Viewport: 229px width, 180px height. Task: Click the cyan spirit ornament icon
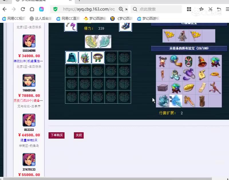[x=105, y=41]
